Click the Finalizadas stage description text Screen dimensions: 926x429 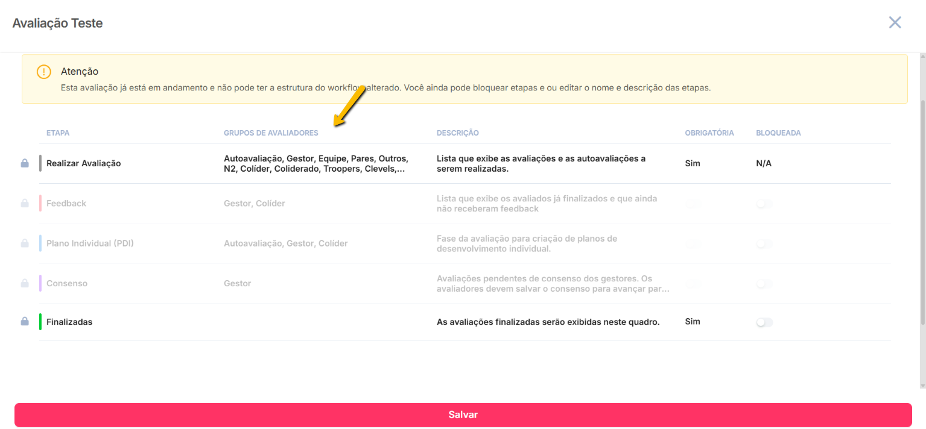pyautogui.click(x=548, y=322)
